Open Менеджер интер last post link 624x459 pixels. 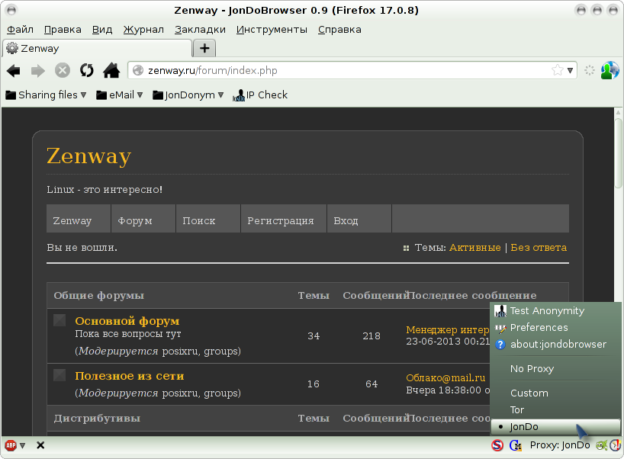448,329
